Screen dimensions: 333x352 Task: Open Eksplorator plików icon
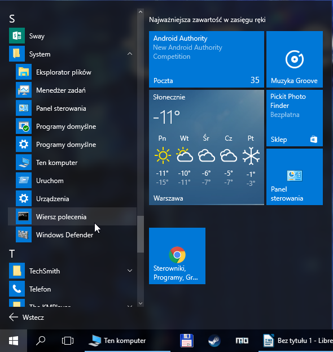24,72
